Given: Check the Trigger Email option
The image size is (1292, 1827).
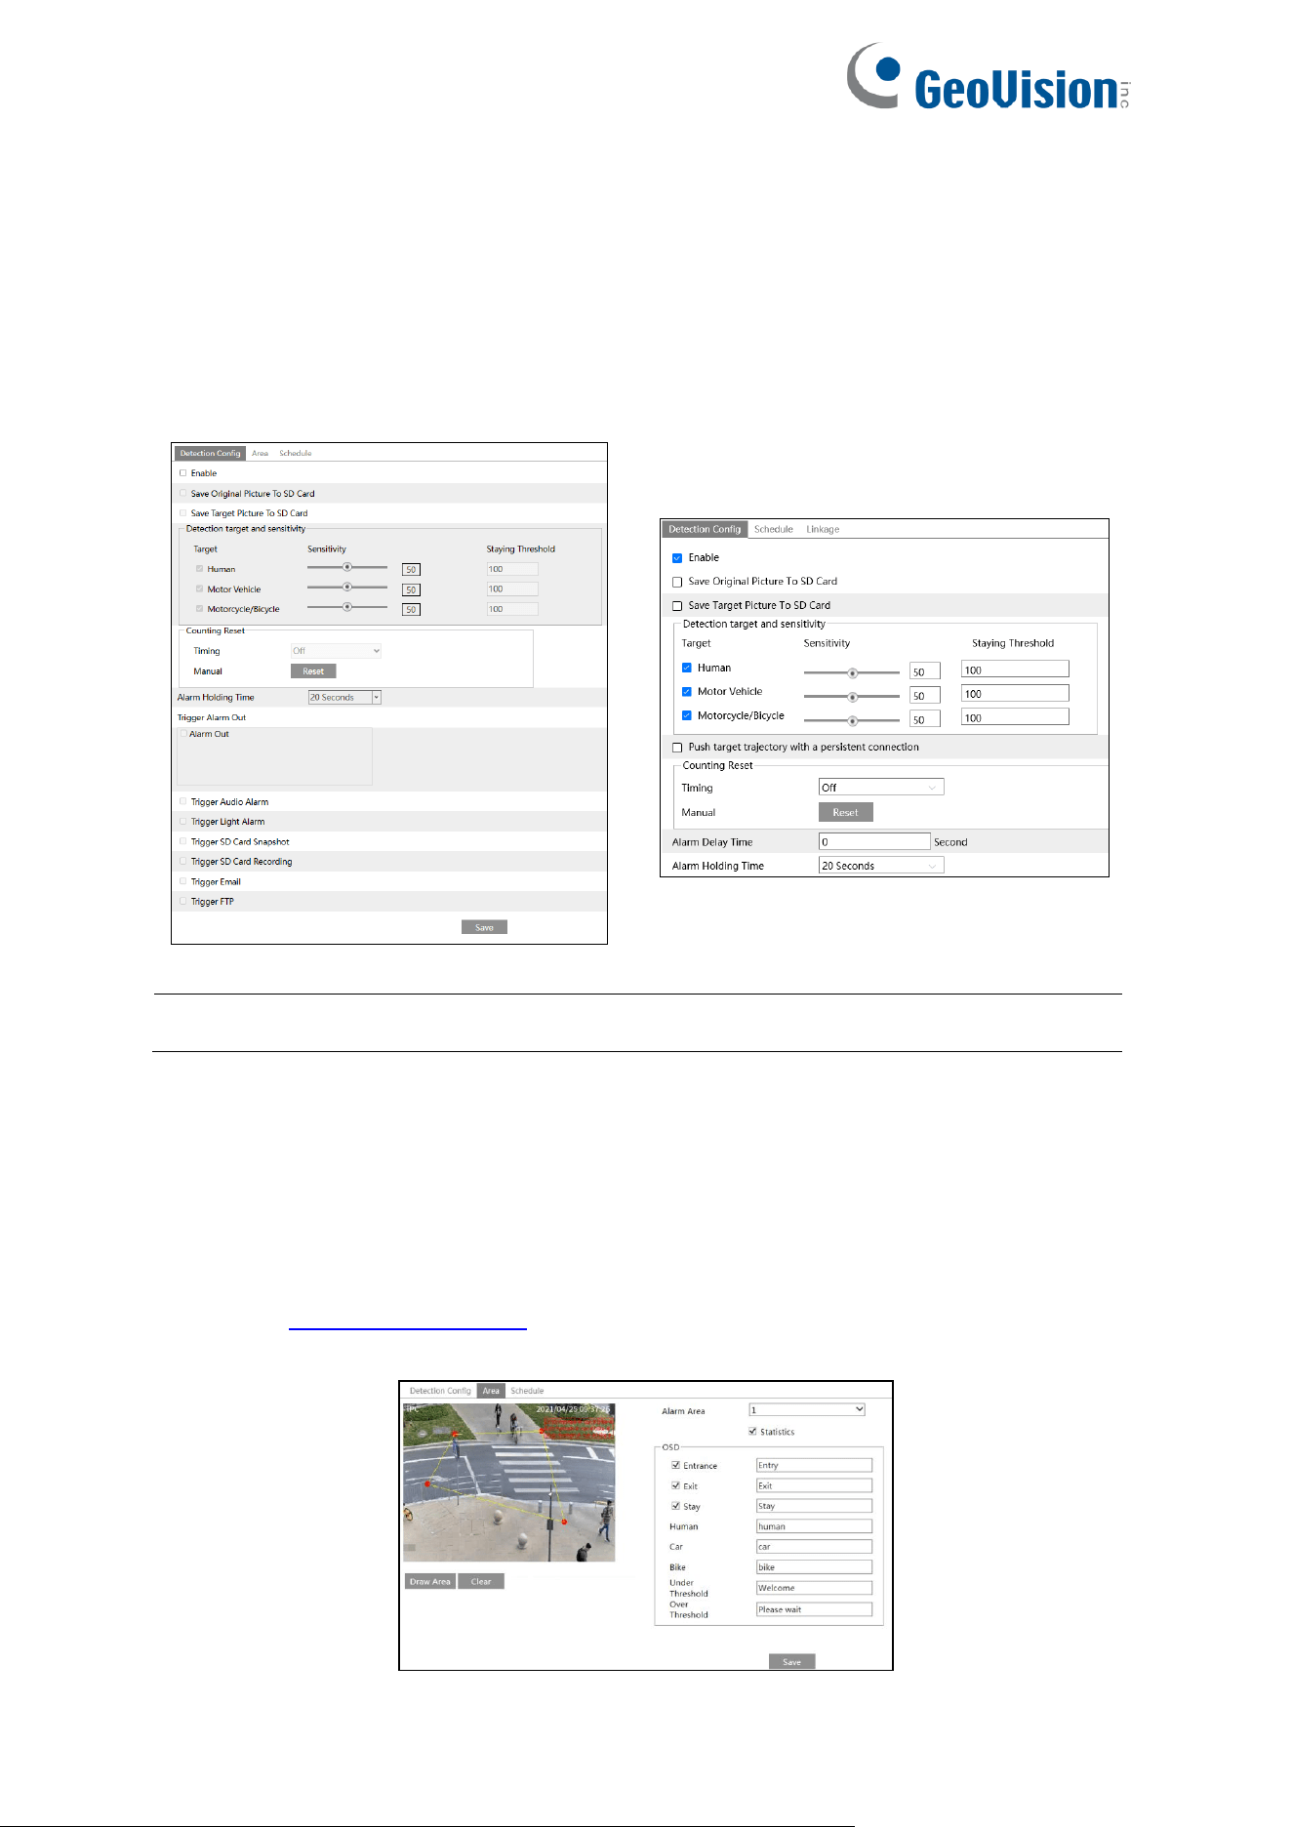Looking at the screenshot, I should [x=182, y=881].
